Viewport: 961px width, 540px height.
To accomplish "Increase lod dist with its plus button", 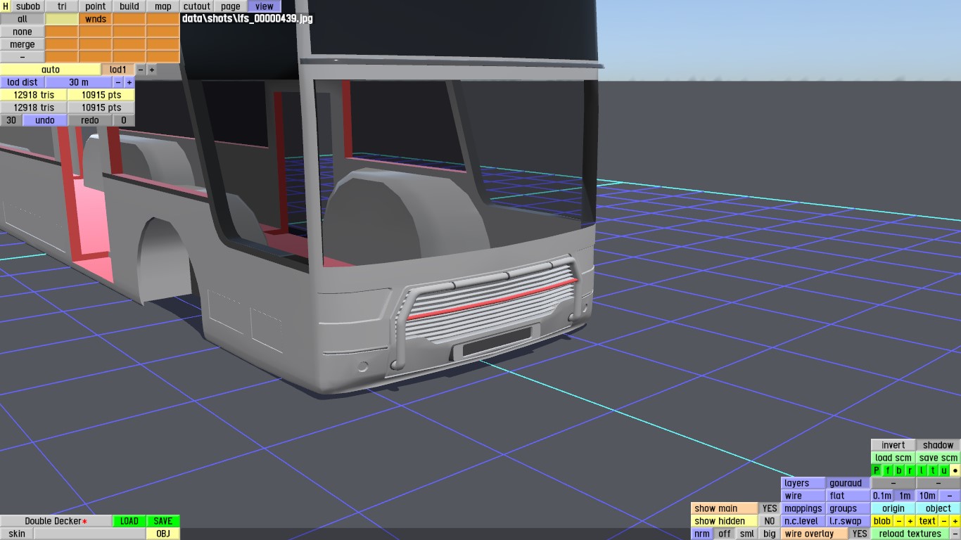I will coord(129,82).
